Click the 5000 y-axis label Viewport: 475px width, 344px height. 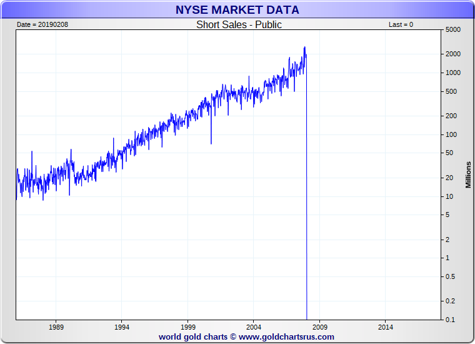point(453,29)
